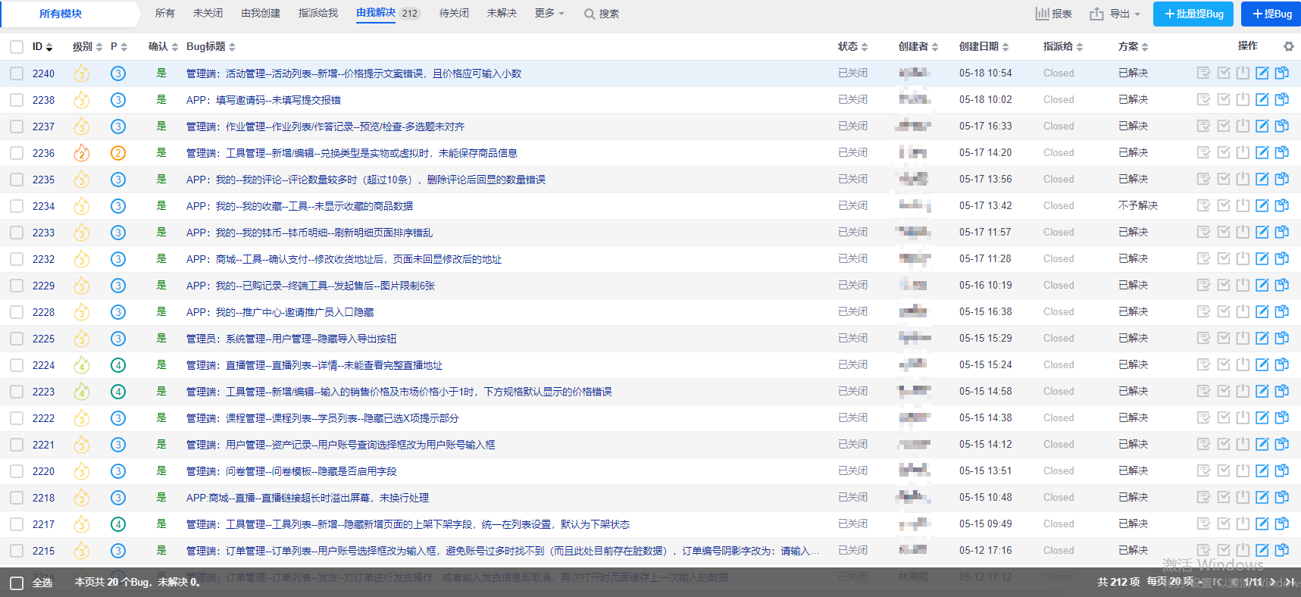Click the 批量提Bug button
Screen dimensions: 1301x597
pos(1193,14)
